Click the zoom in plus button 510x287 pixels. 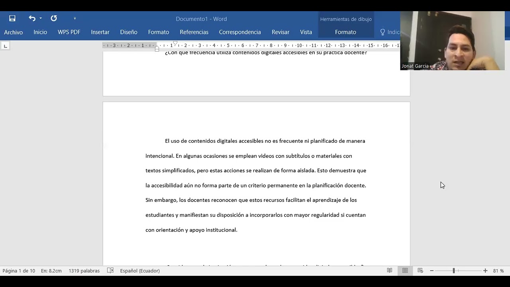coord(485,271)
